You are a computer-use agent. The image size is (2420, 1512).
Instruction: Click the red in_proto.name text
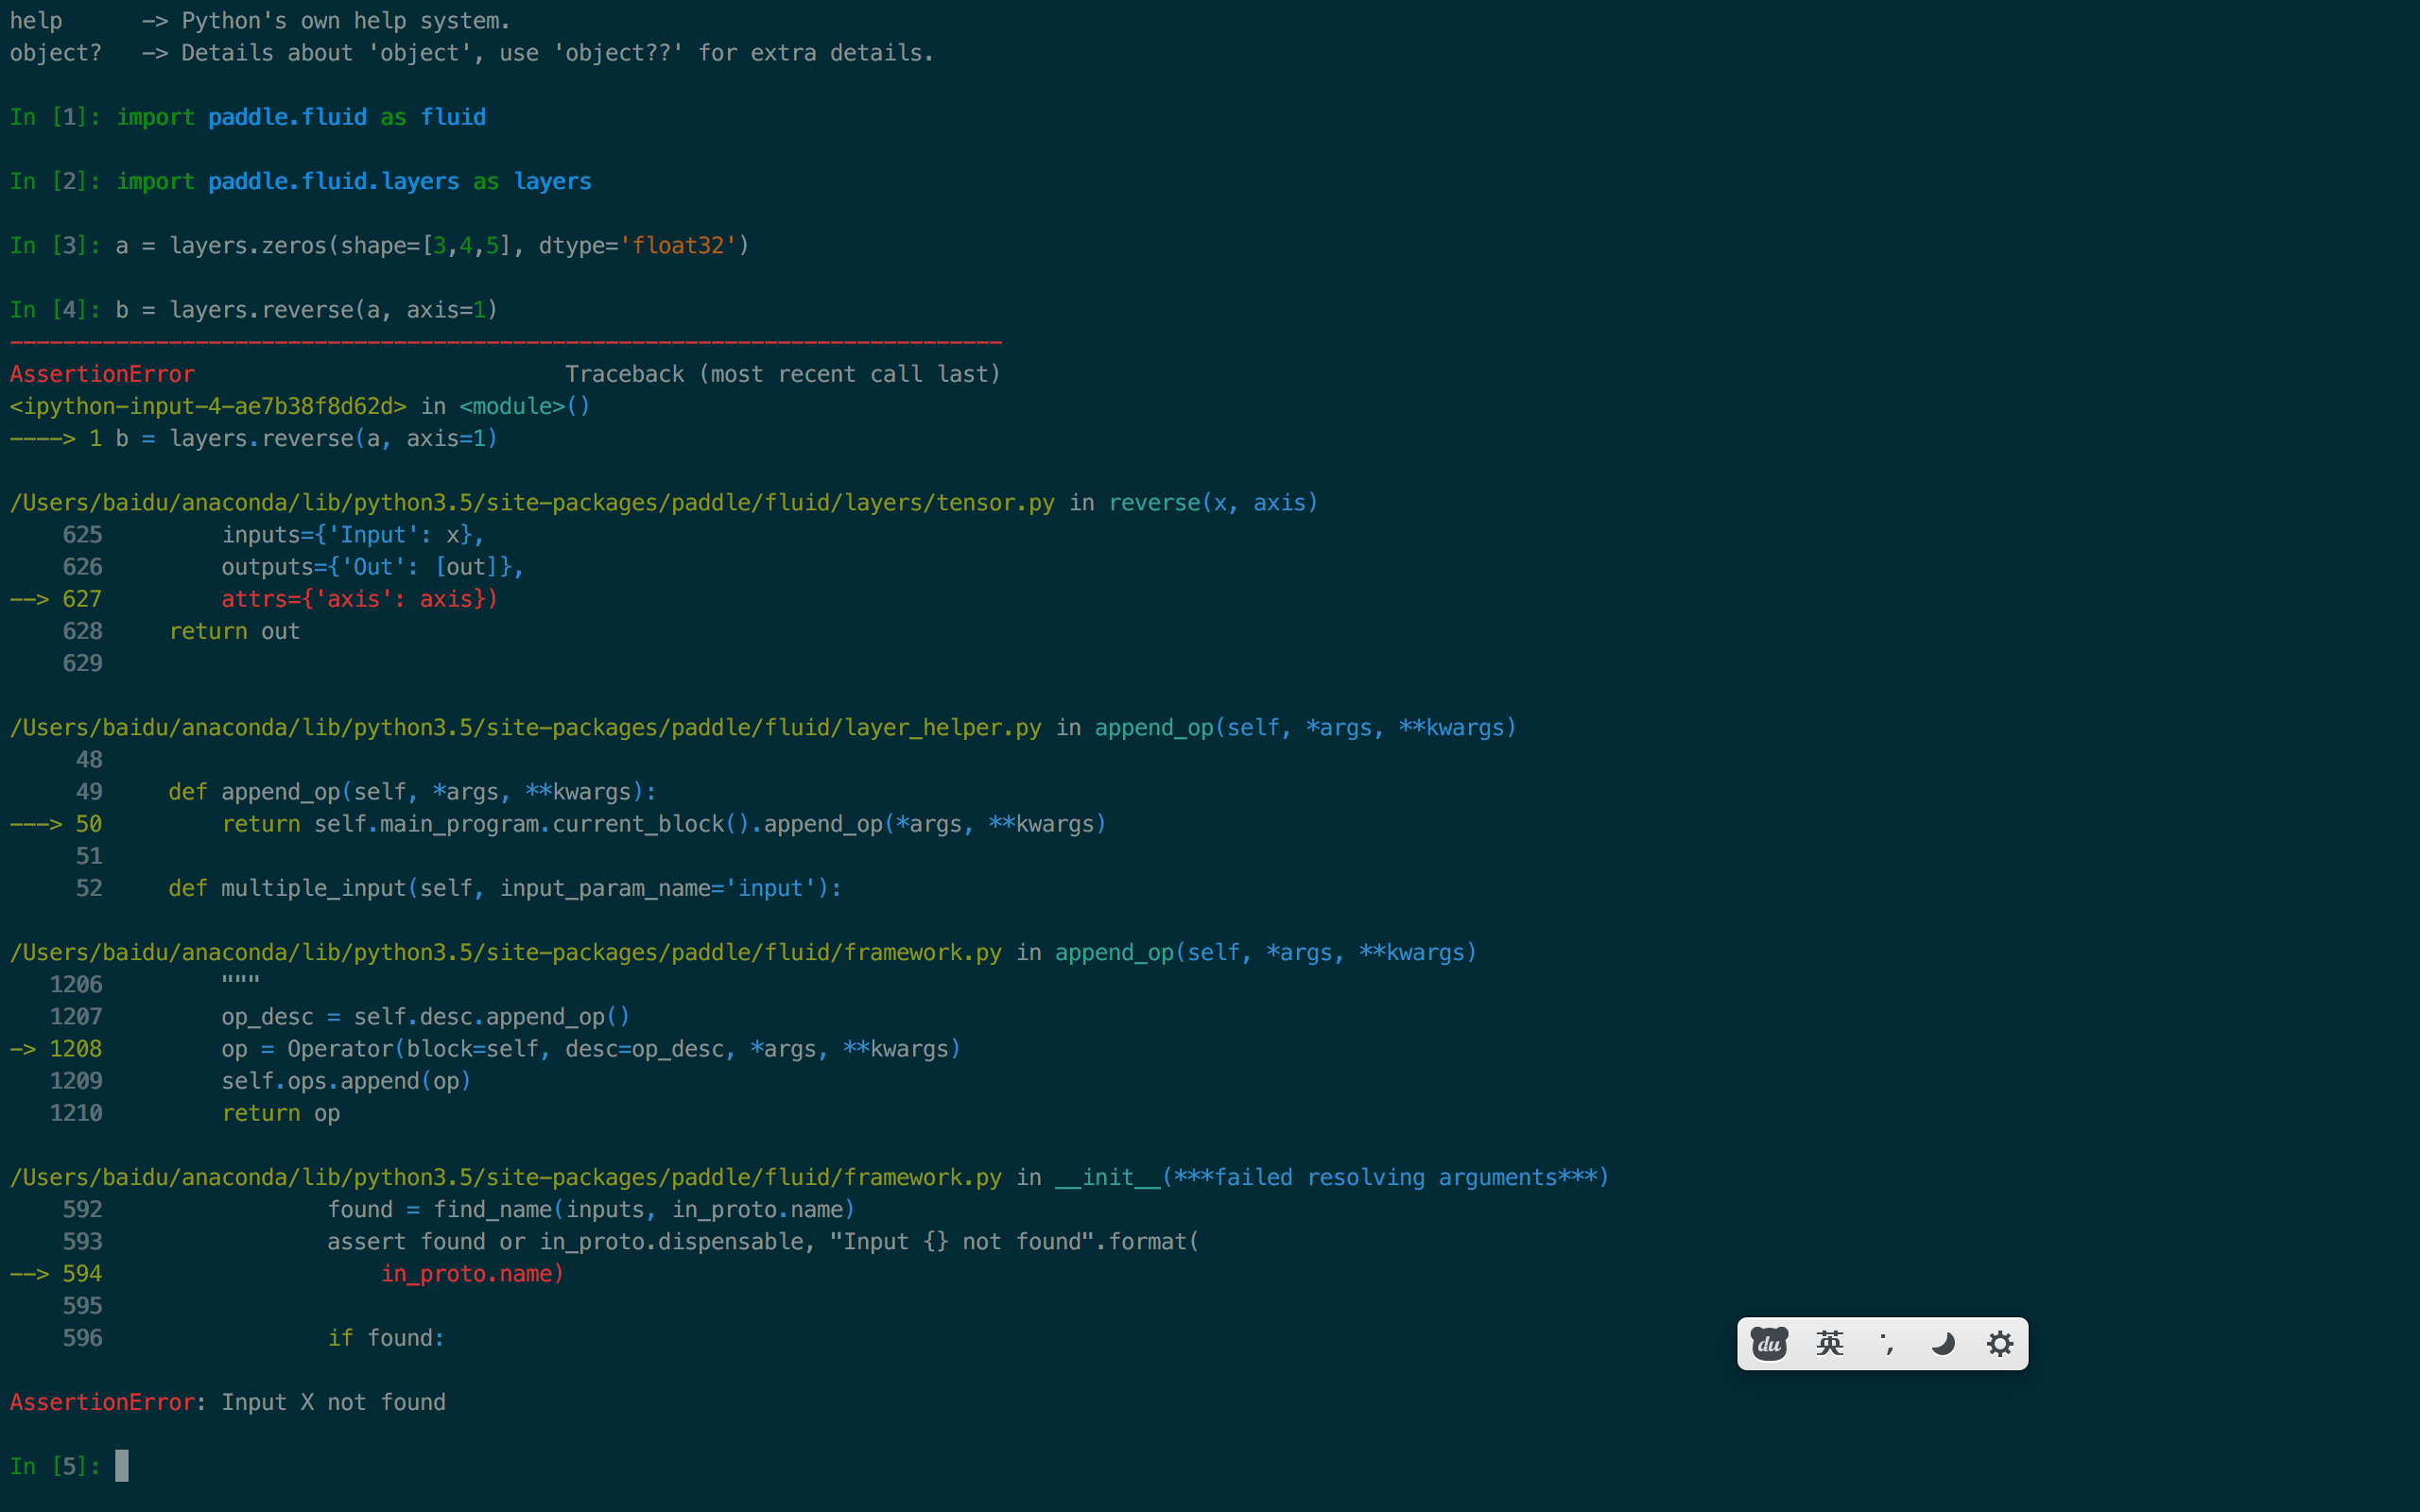tap(472, 1274)
